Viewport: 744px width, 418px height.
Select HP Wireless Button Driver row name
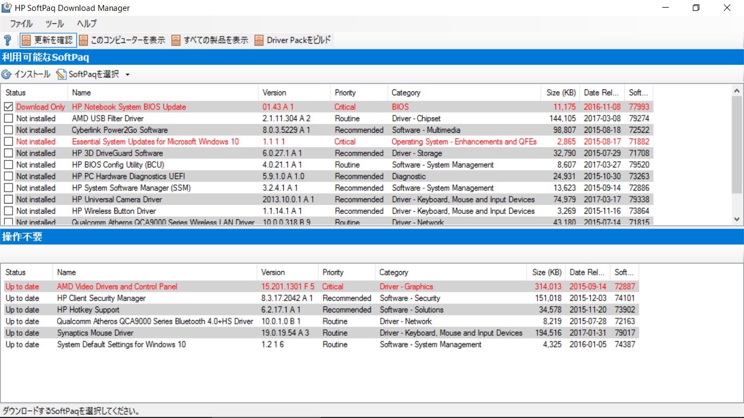114,211
